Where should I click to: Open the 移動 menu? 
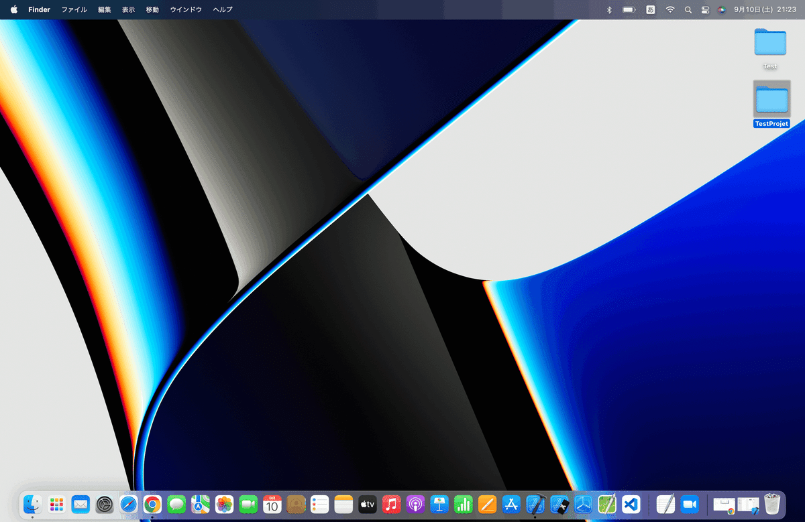pos(153,9)
